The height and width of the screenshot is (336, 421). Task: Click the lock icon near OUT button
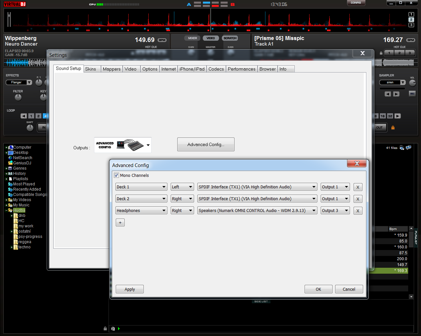pos(393,128)
